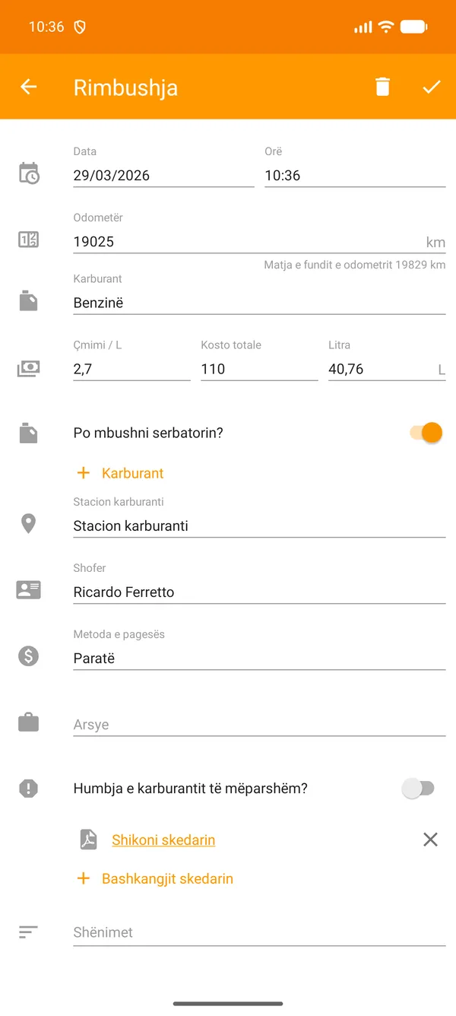Open Shikoni skedarin link

click(x=163, y=839)
